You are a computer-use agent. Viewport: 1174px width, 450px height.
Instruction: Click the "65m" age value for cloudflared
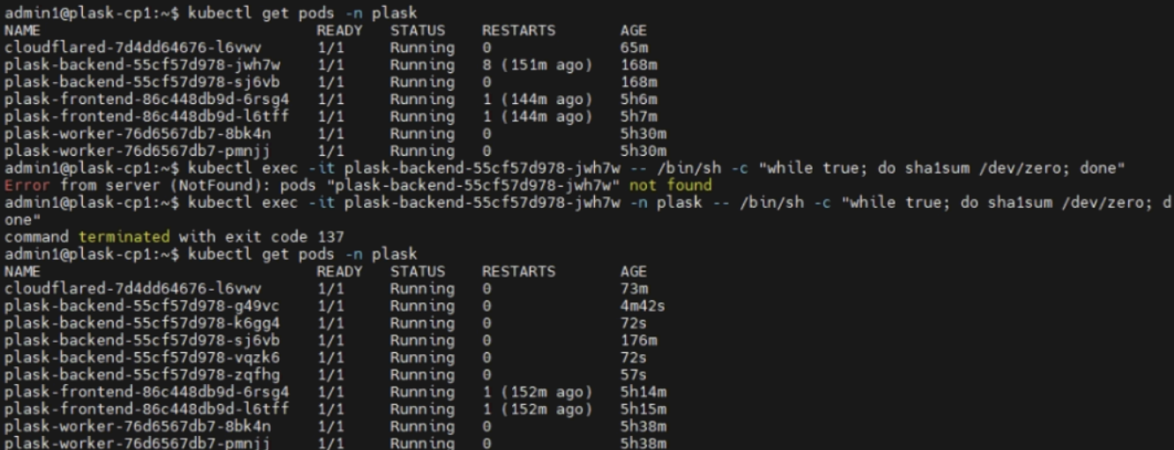point(633,48)
